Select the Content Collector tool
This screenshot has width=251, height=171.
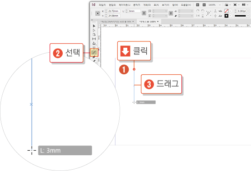[94, 43]
